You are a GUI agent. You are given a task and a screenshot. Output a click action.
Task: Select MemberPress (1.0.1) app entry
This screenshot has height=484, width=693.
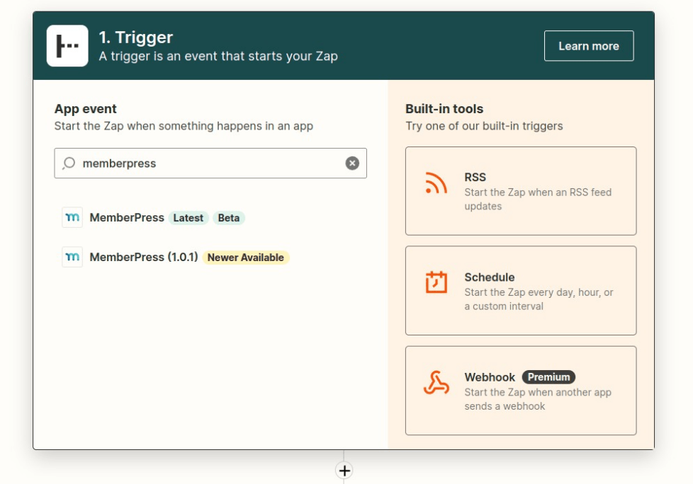pos(176,258)
